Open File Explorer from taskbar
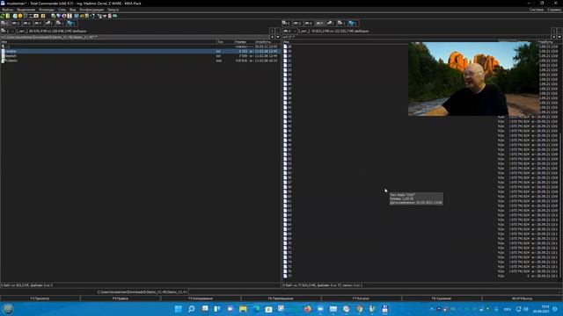Screen dimensions: 563x316 coord(243,309)
